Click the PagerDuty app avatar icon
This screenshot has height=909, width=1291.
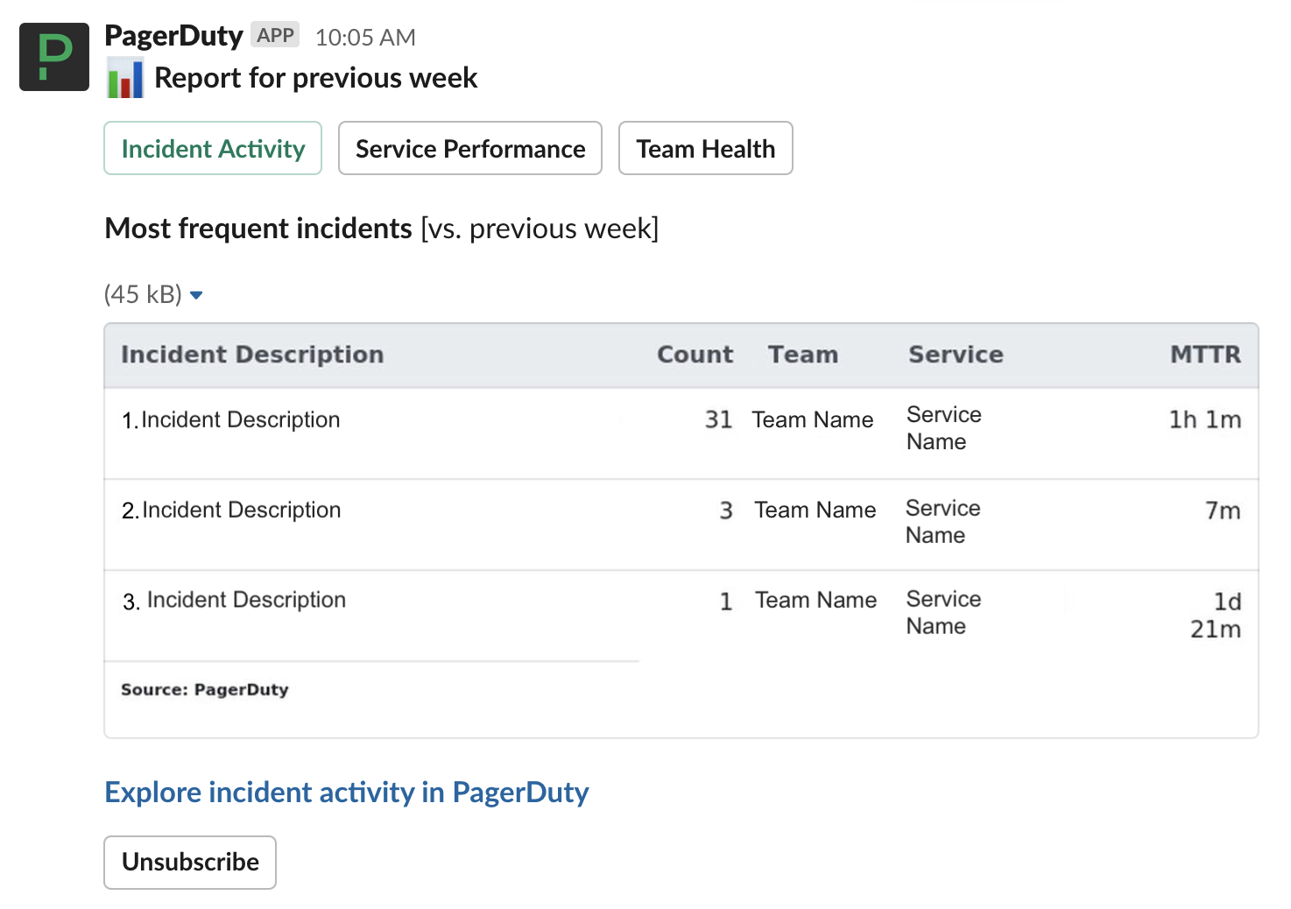[54, 57]
